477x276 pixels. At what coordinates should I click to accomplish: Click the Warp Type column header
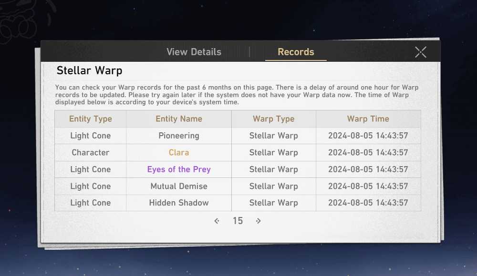(x=273, y=118)
